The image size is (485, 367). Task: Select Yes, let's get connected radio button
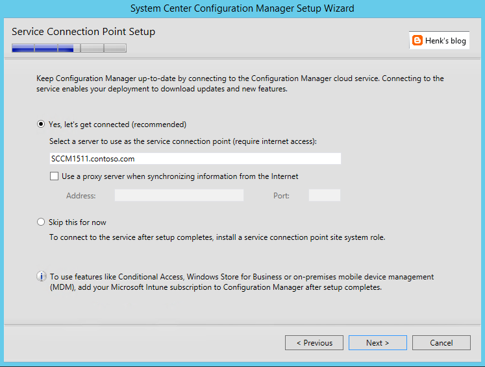pyautogui.click(x=40, y=124)
